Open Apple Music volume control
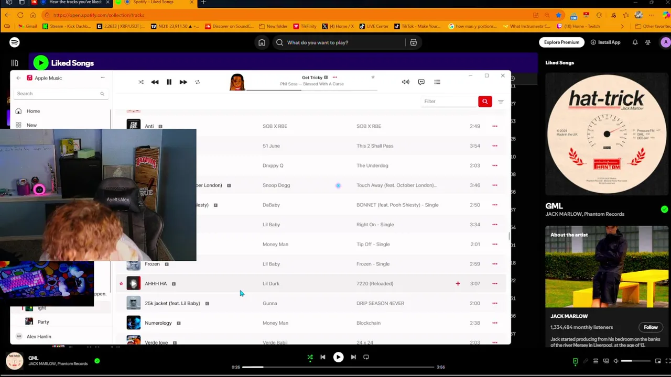Viewport: 671px width, 377px height. click(405, 82)
